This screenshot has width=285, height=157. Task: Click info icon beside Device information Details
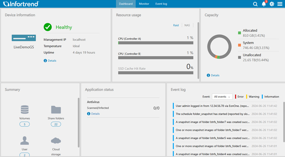[x=45, y=61]
